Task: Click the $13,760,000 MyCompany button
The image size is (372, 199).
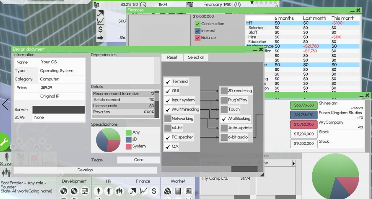Action: (304, 124)
